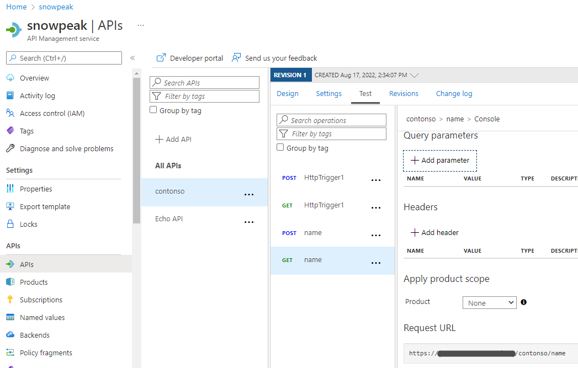Click the All APIs heading
The image size is (578, 368).
tap(168, 166)
